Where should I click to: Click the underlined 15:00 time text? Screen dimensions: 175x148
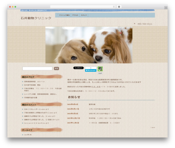[x=96, y=87]
